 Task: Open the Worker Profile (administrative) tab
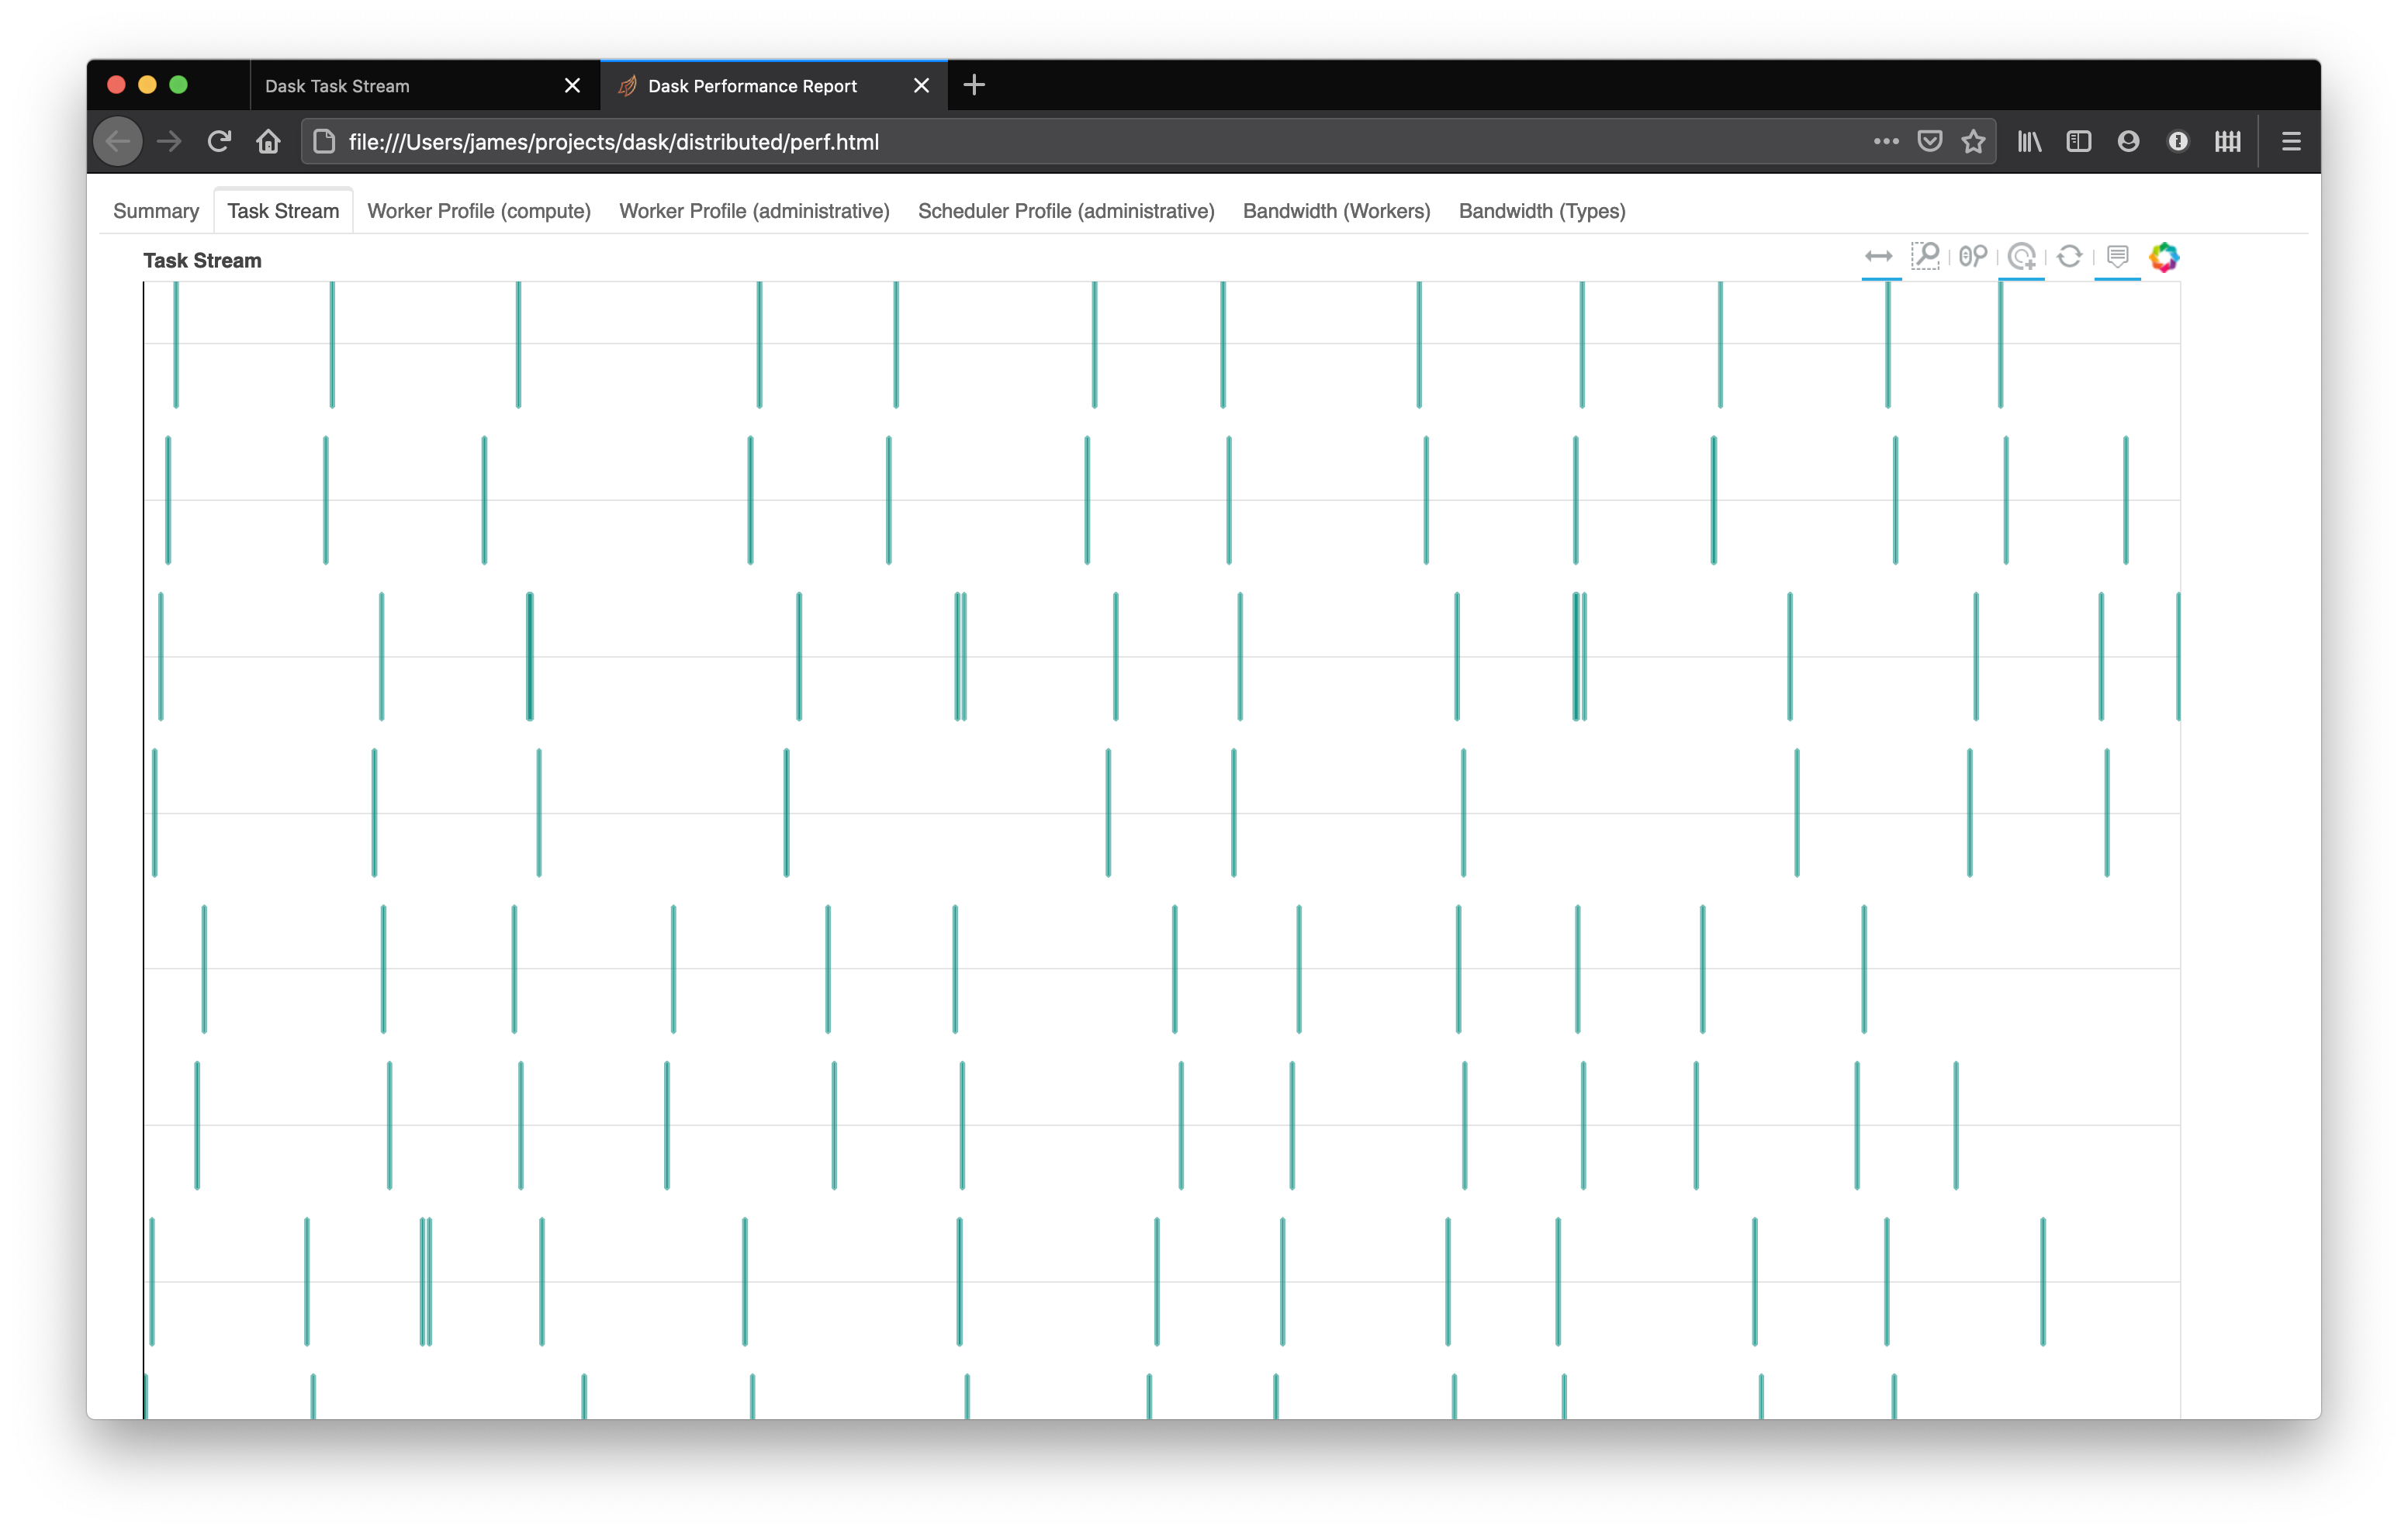(754, 211)
